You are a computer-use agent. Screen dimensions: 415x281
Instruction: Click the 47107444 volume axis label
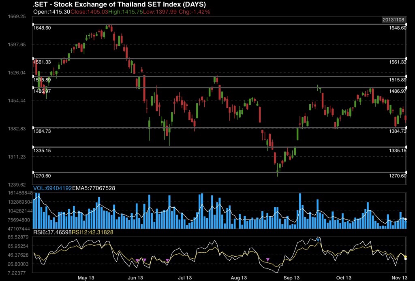[x=19, y=229]
